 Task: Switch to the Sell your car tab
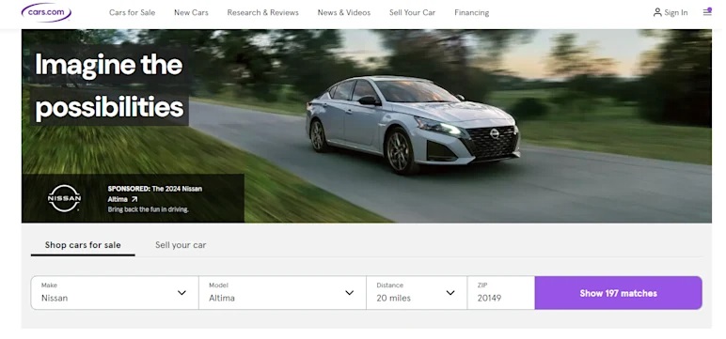tap(181, 245)
